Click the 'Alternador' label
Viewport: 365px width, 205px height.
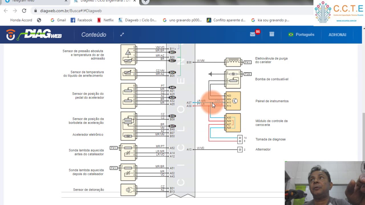click(x=263, y=149)
